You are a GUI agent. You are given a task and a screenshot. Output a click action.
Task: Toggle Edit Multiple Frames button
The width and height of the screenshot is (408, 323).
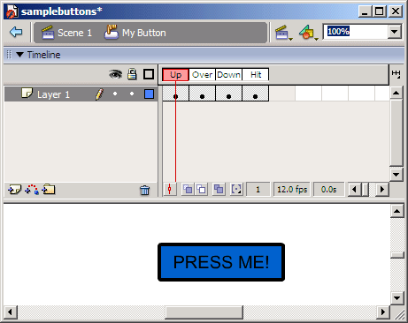(x=219, y=189)
